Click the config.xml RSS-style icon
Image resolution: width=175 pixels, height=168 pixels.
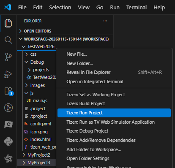pyautogui.click(x=26, y=124)
